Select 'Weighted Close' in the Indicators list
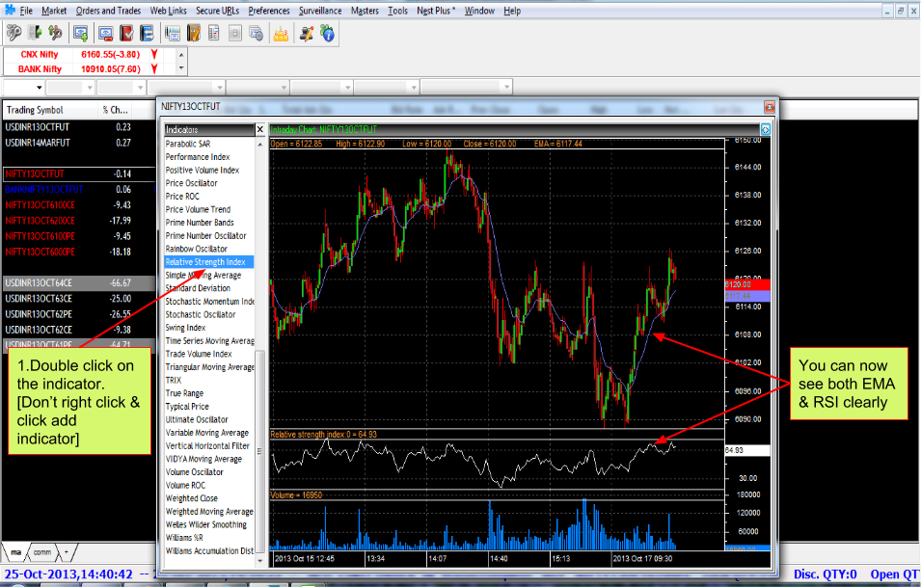This screenshot has height=587, width=921. pyautogui.click(x=208, y=498)
